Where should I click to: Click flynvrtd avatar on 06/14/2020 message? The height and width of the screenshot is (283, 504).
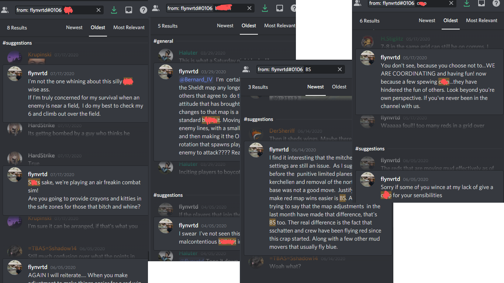(256, 150)
